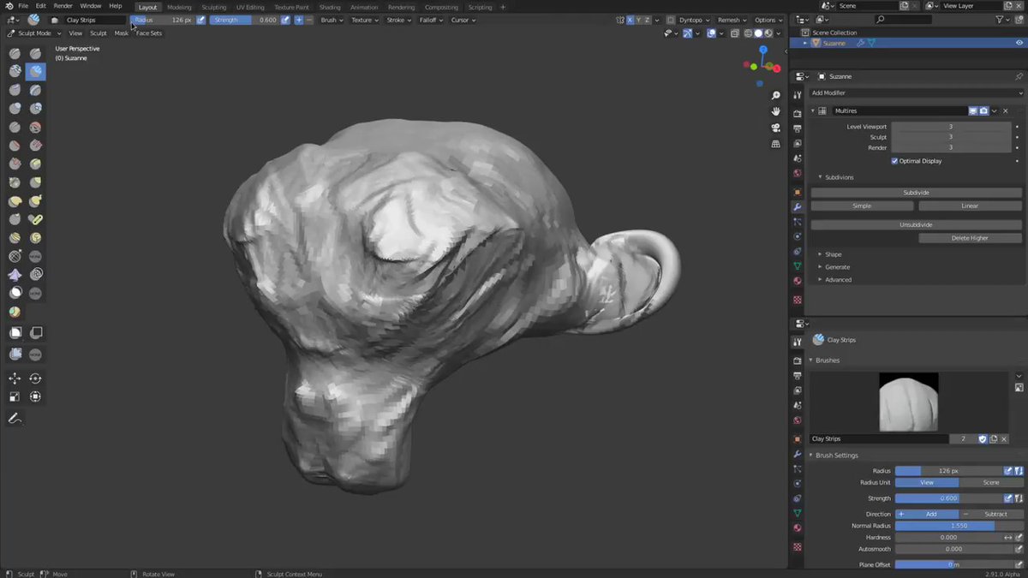Set brush Direction to Subtract in panel

pos(990,514)
